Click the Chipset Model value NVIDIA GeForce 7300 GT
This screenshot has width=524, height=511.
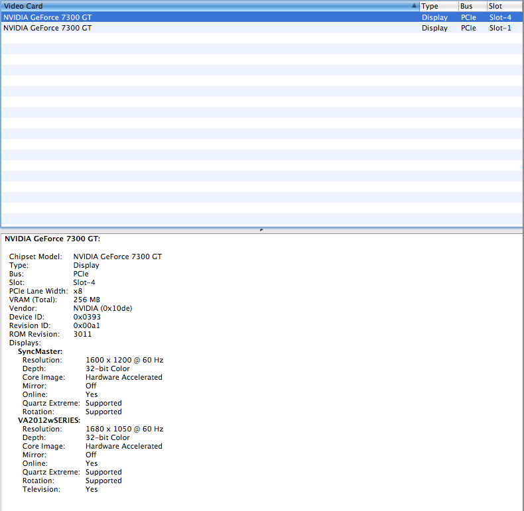click(x=117, y=256)
